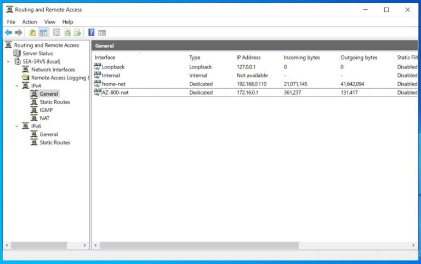Collapse the IPv6 tree node

(x=16, y=126)
